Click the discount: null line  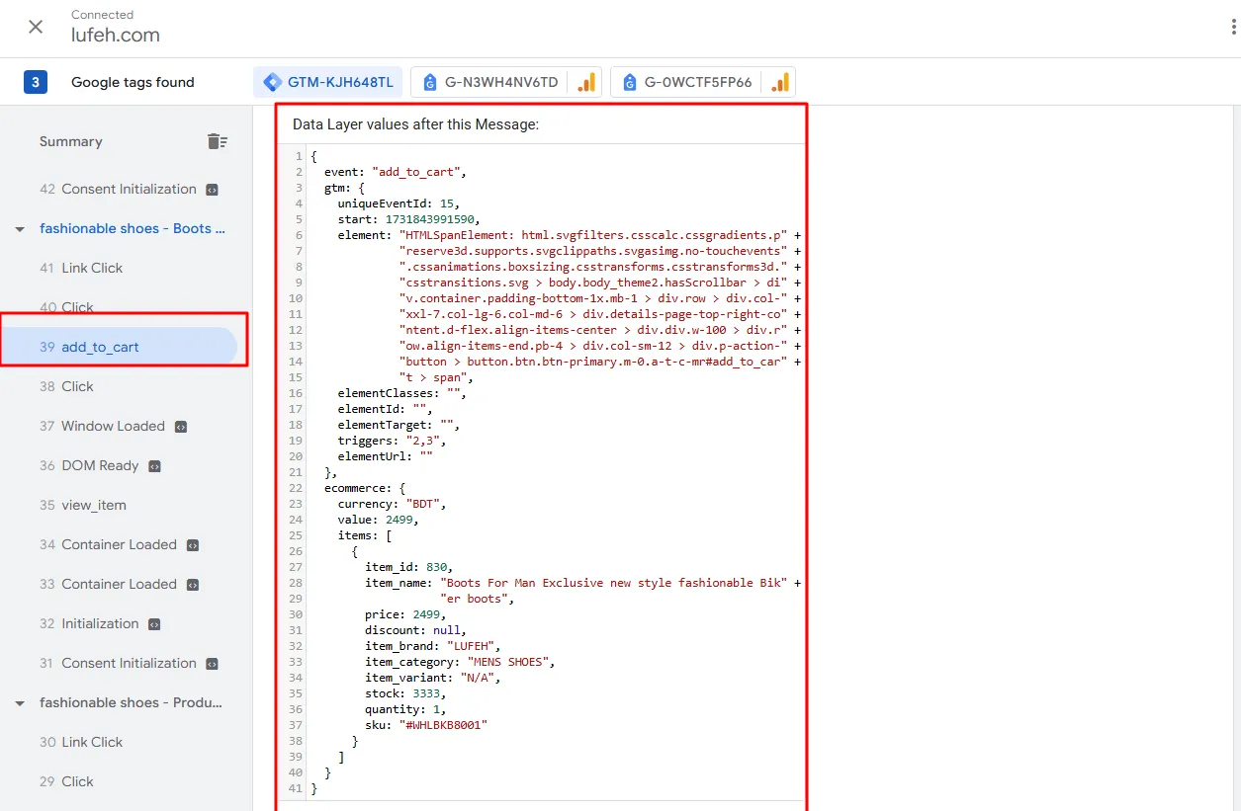[x=415, y=630]
